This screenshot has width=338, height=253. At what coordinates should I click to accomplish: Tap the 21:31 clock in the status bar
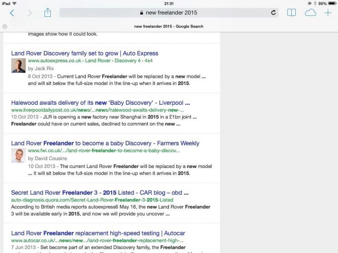click(169, 4)
